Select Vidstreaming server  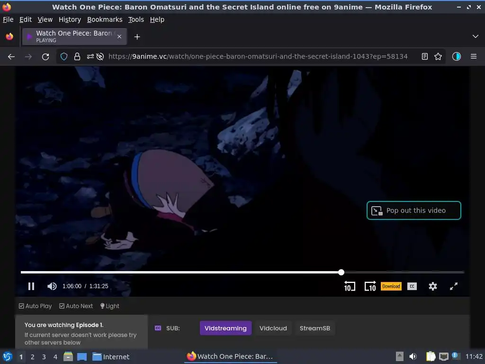(x=225, y=328)
